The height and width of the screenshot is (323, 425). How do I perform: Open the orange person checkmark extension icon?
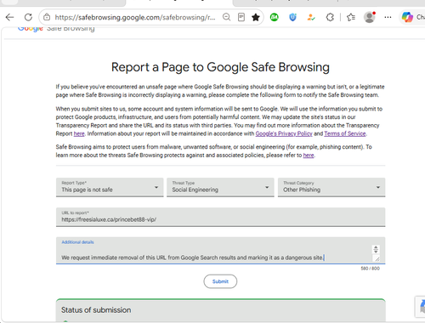coord(311,17)
